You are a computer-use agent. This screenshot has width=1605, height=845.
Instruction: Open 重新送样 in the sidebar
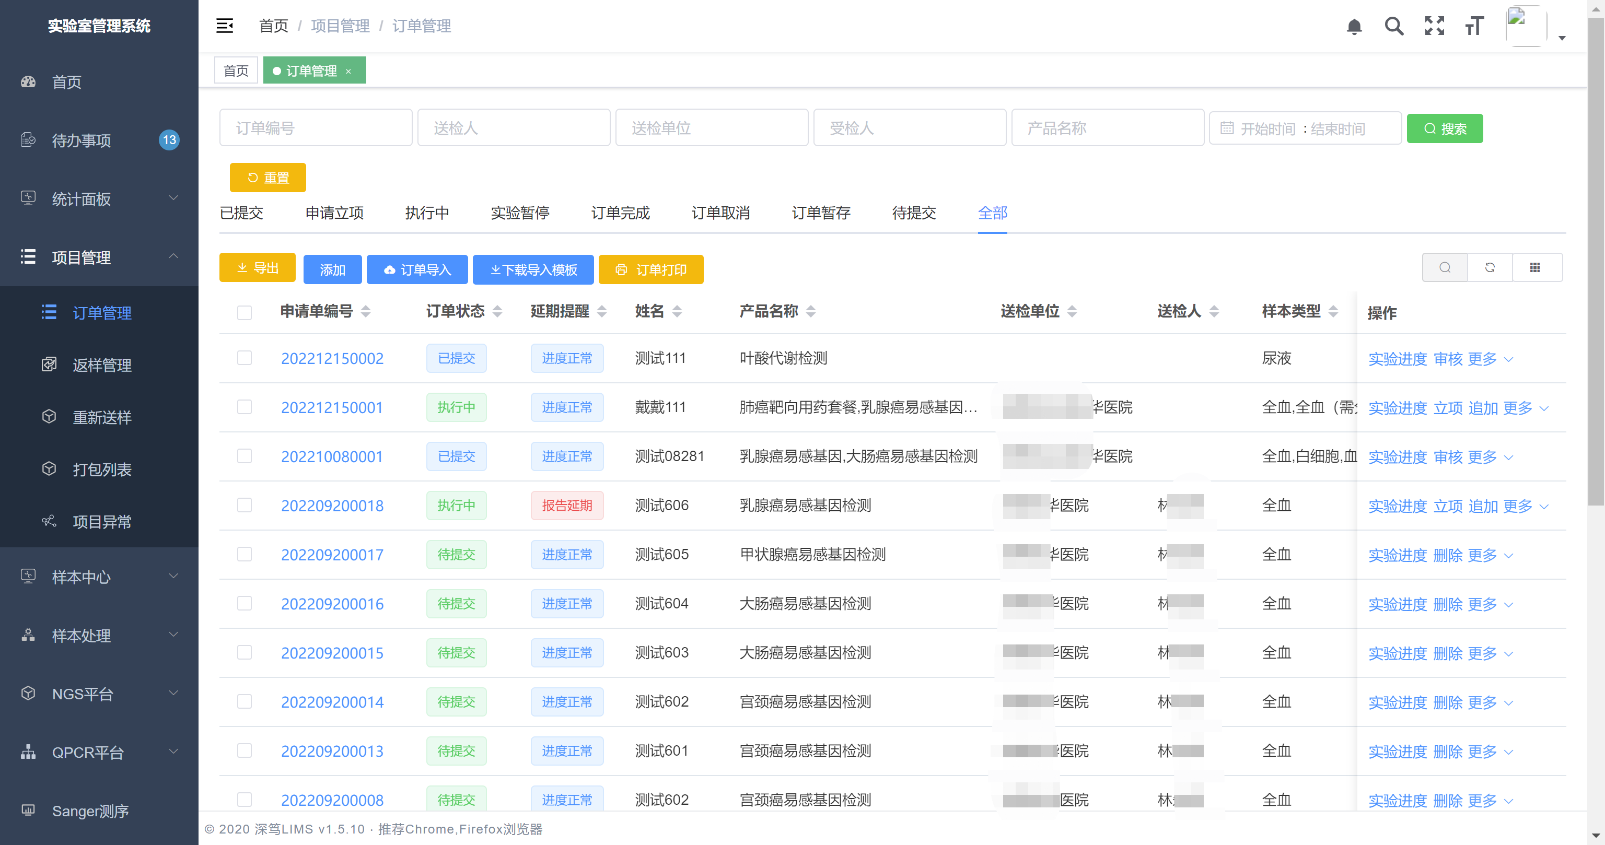99,417
